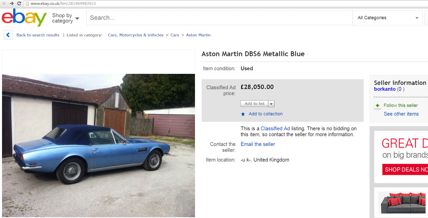The width and height of the screenshot is (428, 218).
Task: Click the Email the seller link
Action: click(258, 144)
